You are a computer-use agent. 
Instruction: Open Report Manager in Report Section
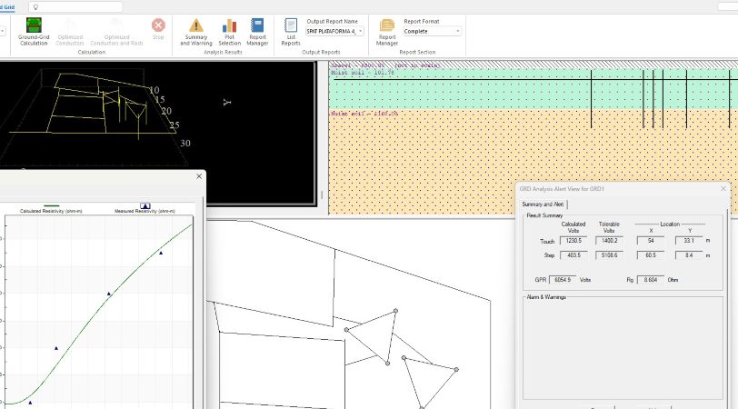(387, 31)
